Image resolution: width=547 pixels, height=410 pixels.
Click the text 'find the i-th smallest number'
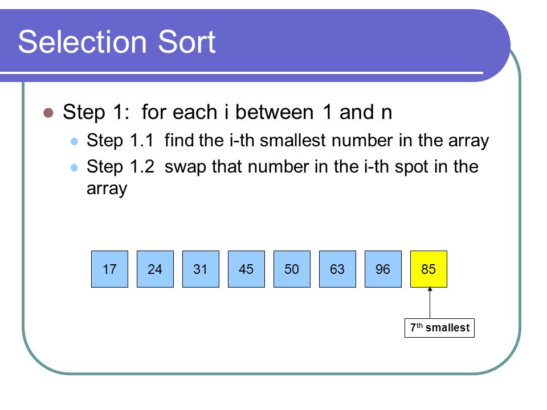pos(279,141)
